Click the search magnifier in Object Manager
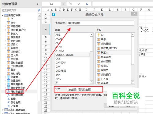Screen dimensions: 153x114 pos(39,10)
